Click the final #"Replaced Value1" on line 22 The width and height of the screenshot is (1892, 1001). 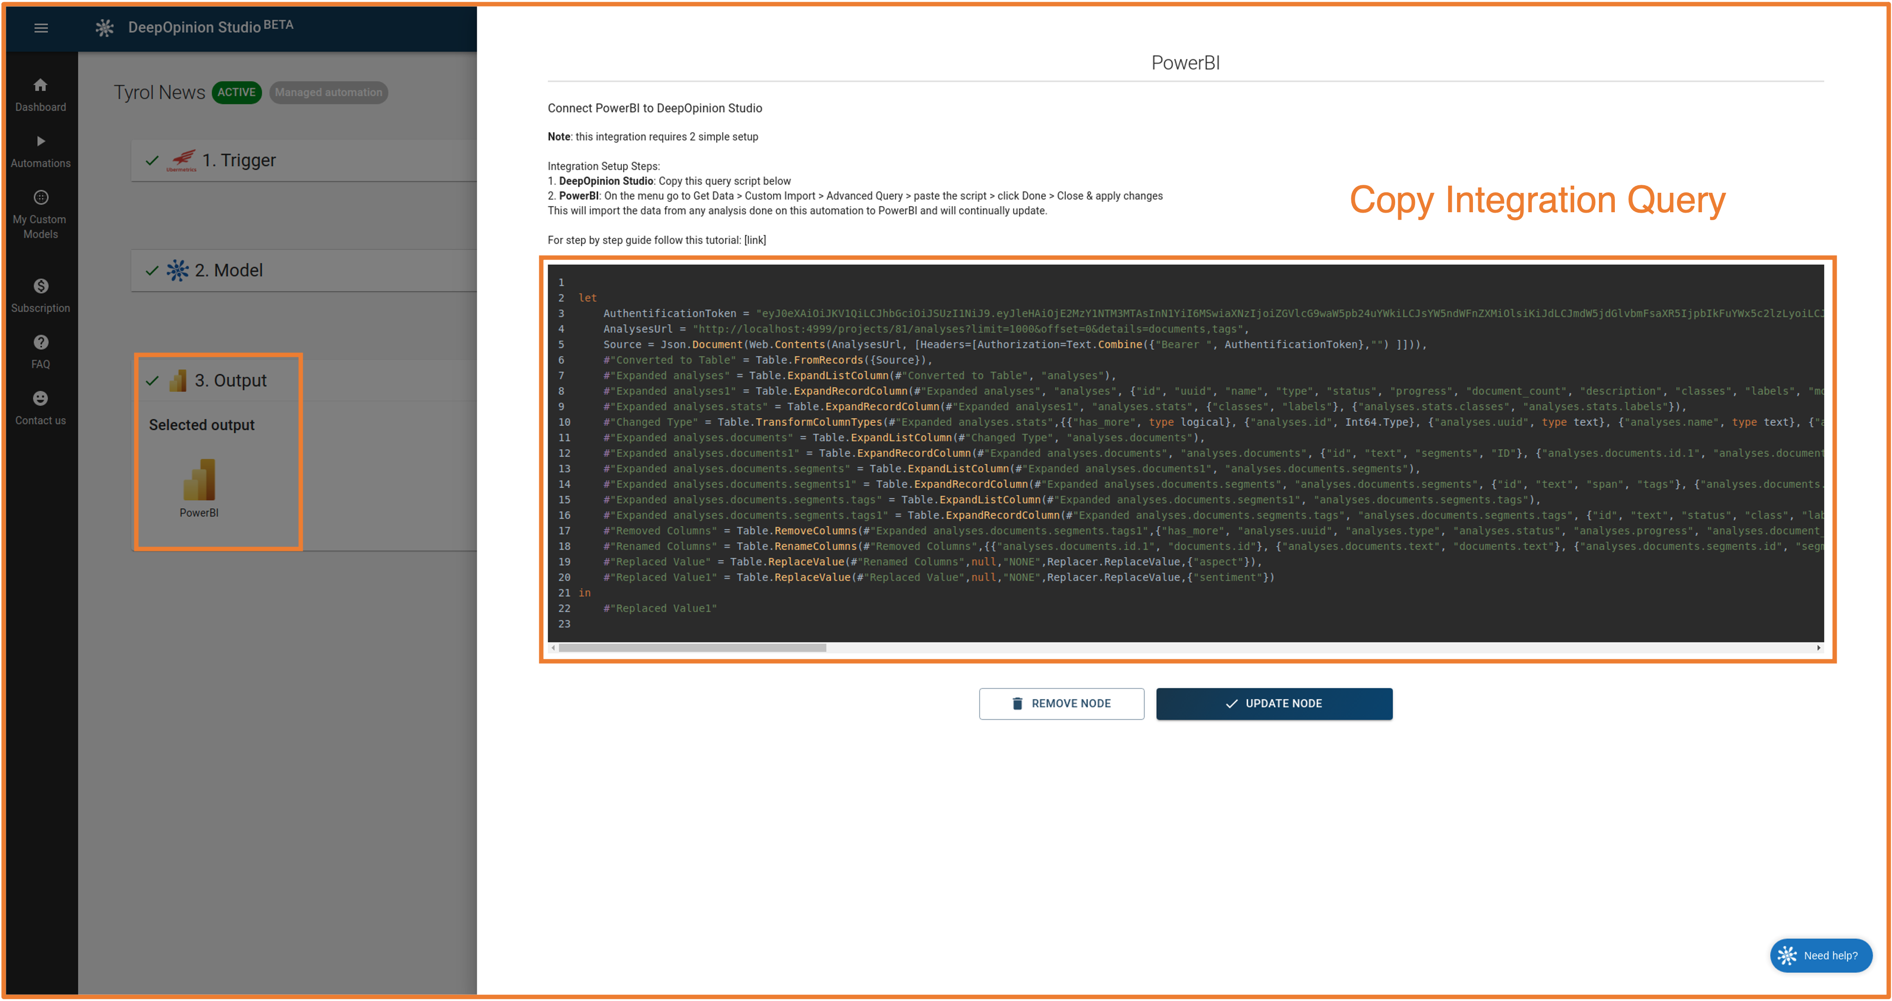point(660,608)
